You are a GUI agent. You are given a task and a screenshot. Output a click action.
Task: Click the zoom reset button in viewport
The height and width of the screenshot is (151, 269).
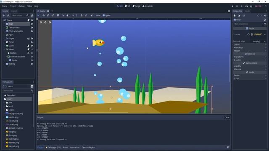pos(45,22)
